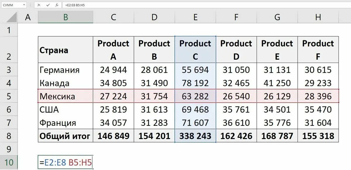The height and width of the screenshot is (170, 351).
Task: Select column E header
Action: pyautogui.click(x=195, y=18)
